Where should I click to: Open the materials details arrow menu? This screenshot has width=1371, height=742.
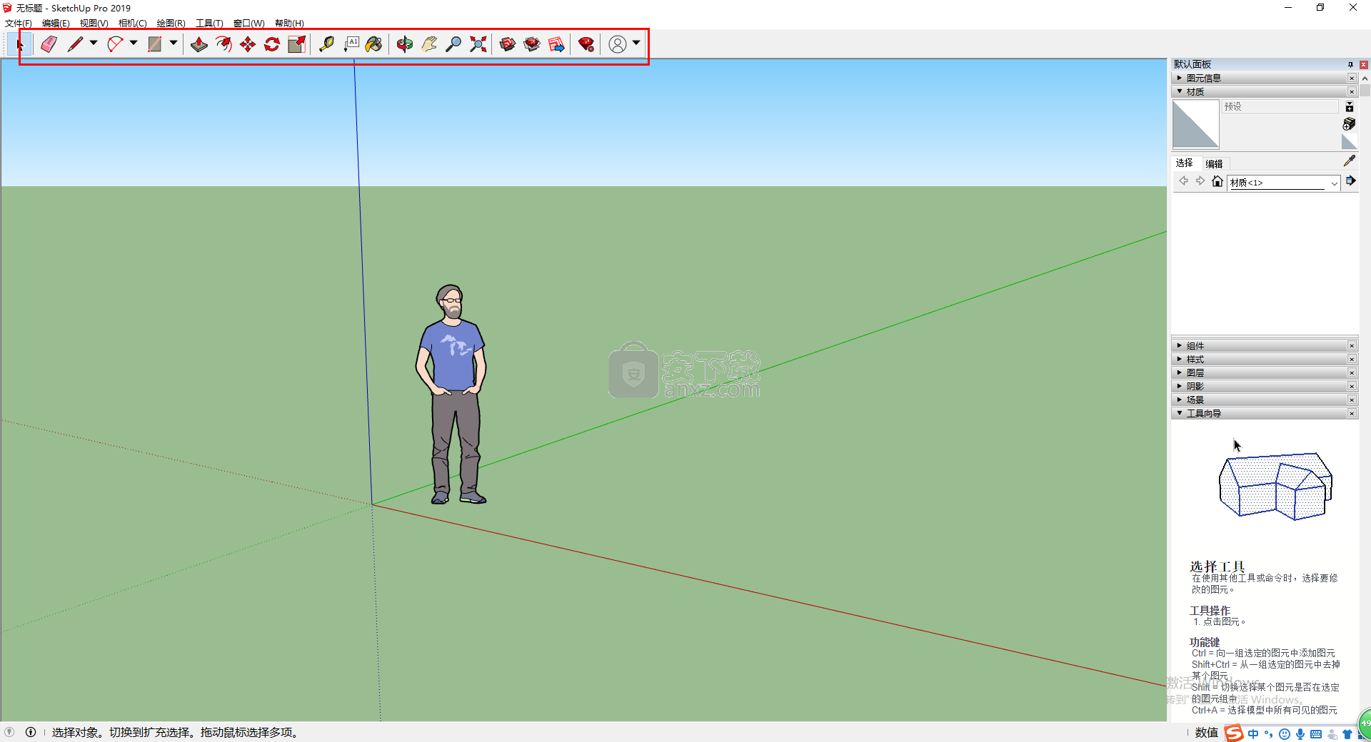1350,181
